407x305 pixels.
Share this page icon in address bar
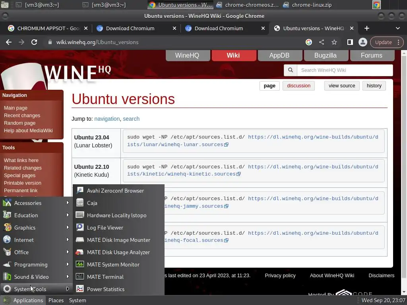pyautogui.click(x=321, y=42)
